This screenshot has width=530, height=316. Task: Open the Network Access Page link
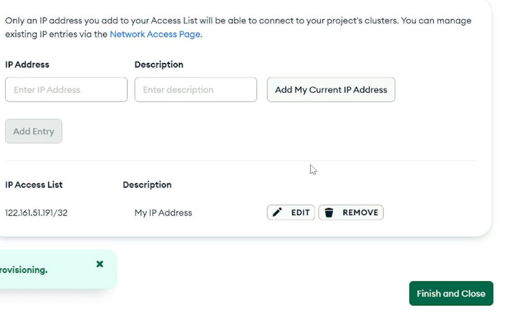pos(156,34)
